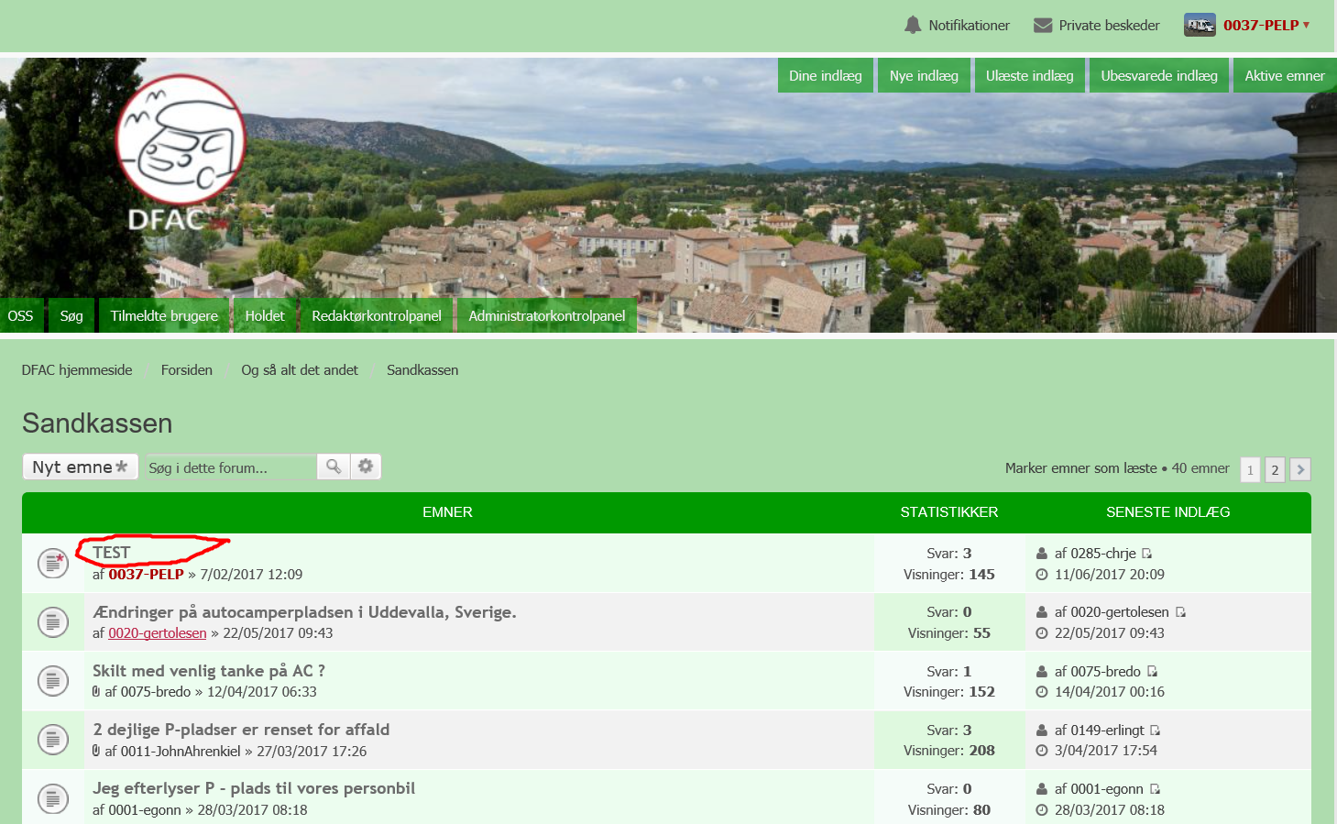Open the Dine indlæg tab

[x=826, y=76]
